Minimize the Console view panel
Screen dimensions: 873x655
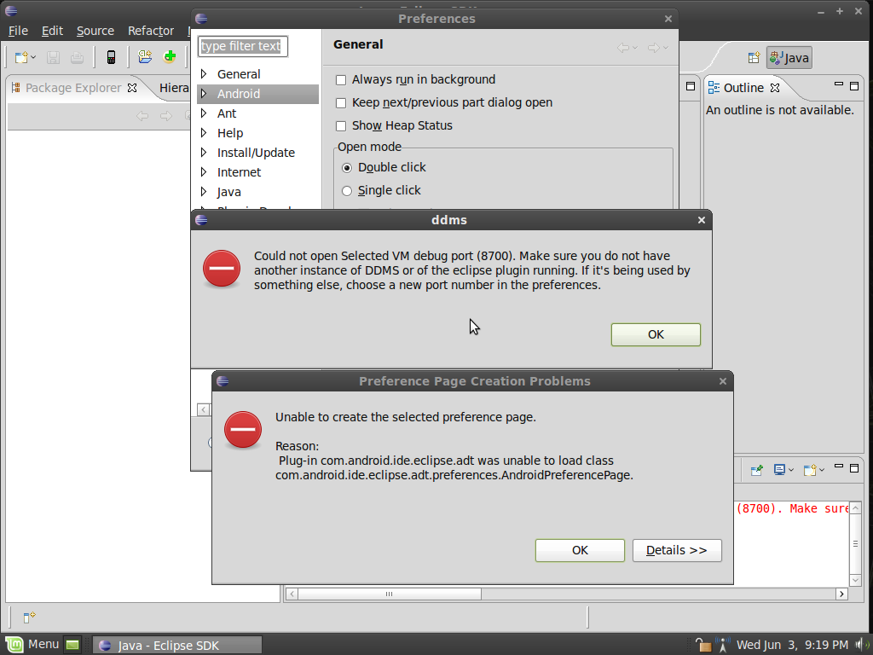pyautogui.click(x=839, y=467)
